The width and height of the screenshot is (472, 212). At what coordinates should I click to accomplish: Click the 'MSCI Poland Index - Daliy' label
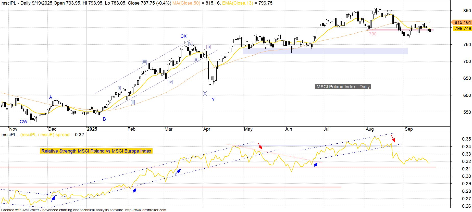343,87
